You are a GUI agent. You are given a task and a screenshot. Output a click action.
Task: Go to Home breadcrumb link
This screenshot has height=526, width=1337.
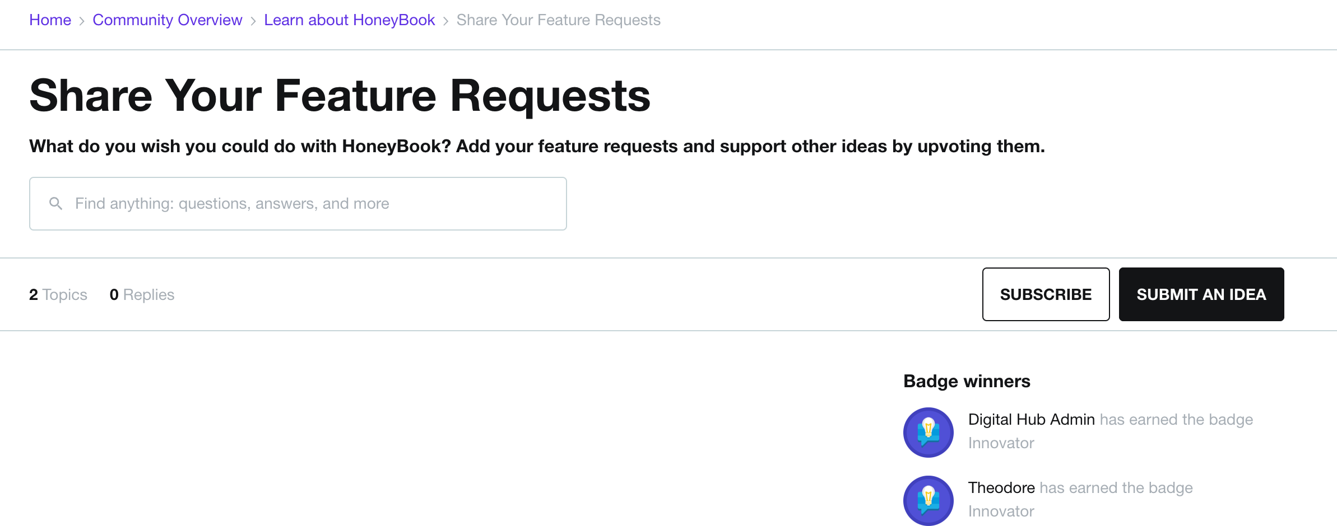tap(50, 20)
